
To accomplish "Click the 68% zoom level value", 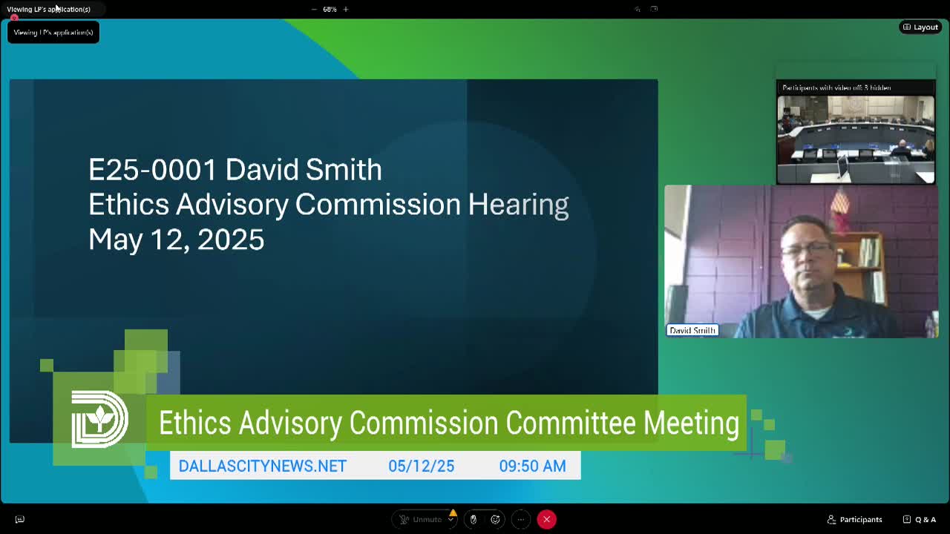I will pyautogui.click(x=330, y=9).
